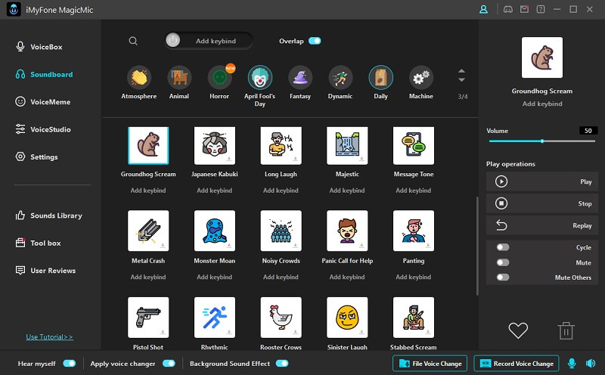Click the Volume slider handle

[542, 141]
